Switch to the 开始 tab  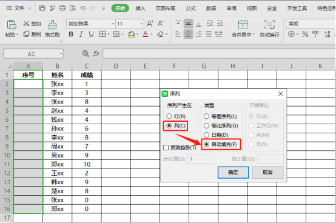120,8
